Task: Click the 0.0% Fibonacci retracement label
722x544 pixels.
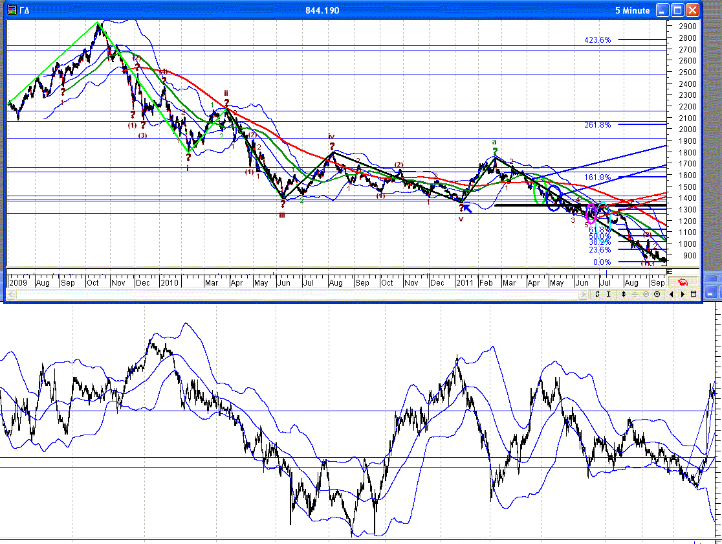Action: coord(602,262)
